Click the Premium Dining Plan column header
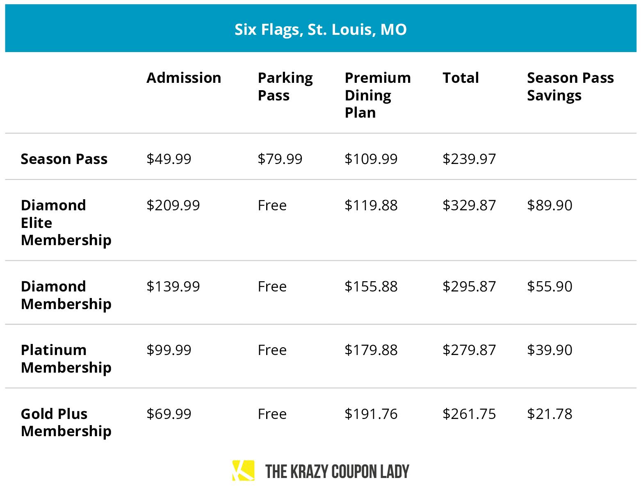Viewport: 641px width, 503px height. [377, 95]
